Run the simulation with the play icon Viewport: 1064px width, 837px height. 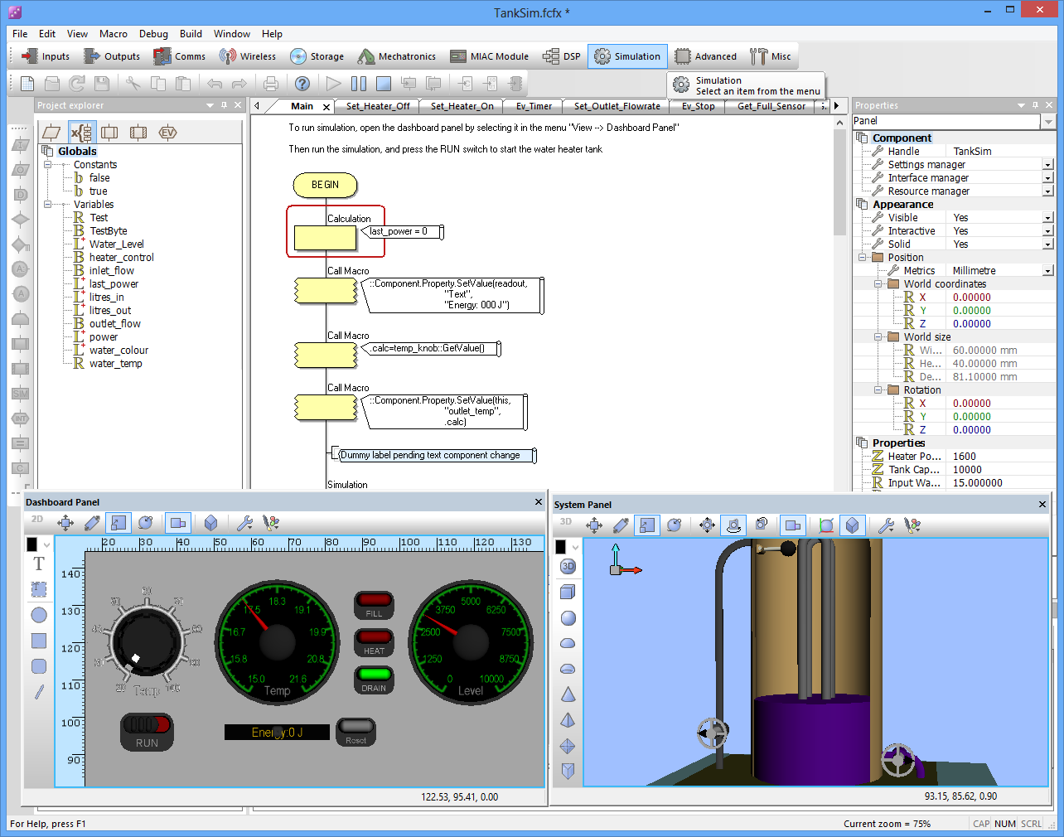(334, 83)
